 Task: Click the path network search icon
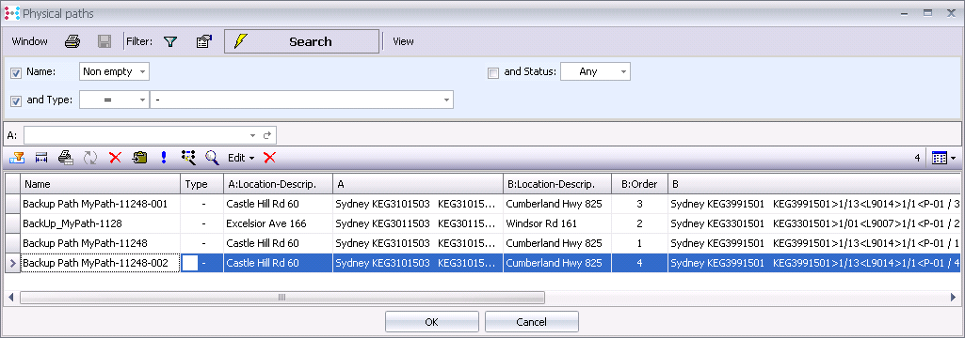click(x=188, y=158)
